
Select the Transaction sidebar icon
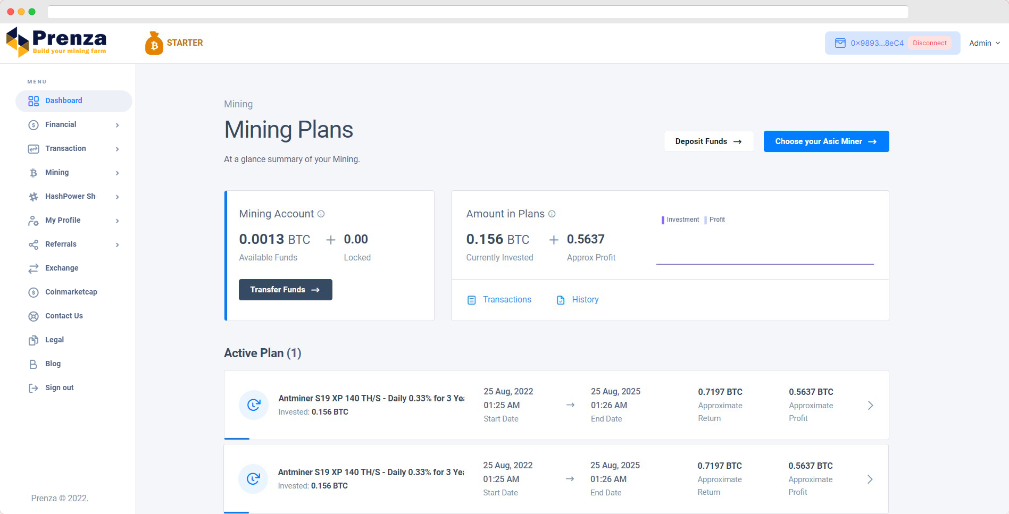point(33,148)
